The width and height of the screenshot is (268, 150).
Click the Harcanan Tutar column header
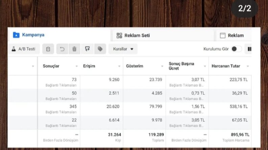(226, 66)
